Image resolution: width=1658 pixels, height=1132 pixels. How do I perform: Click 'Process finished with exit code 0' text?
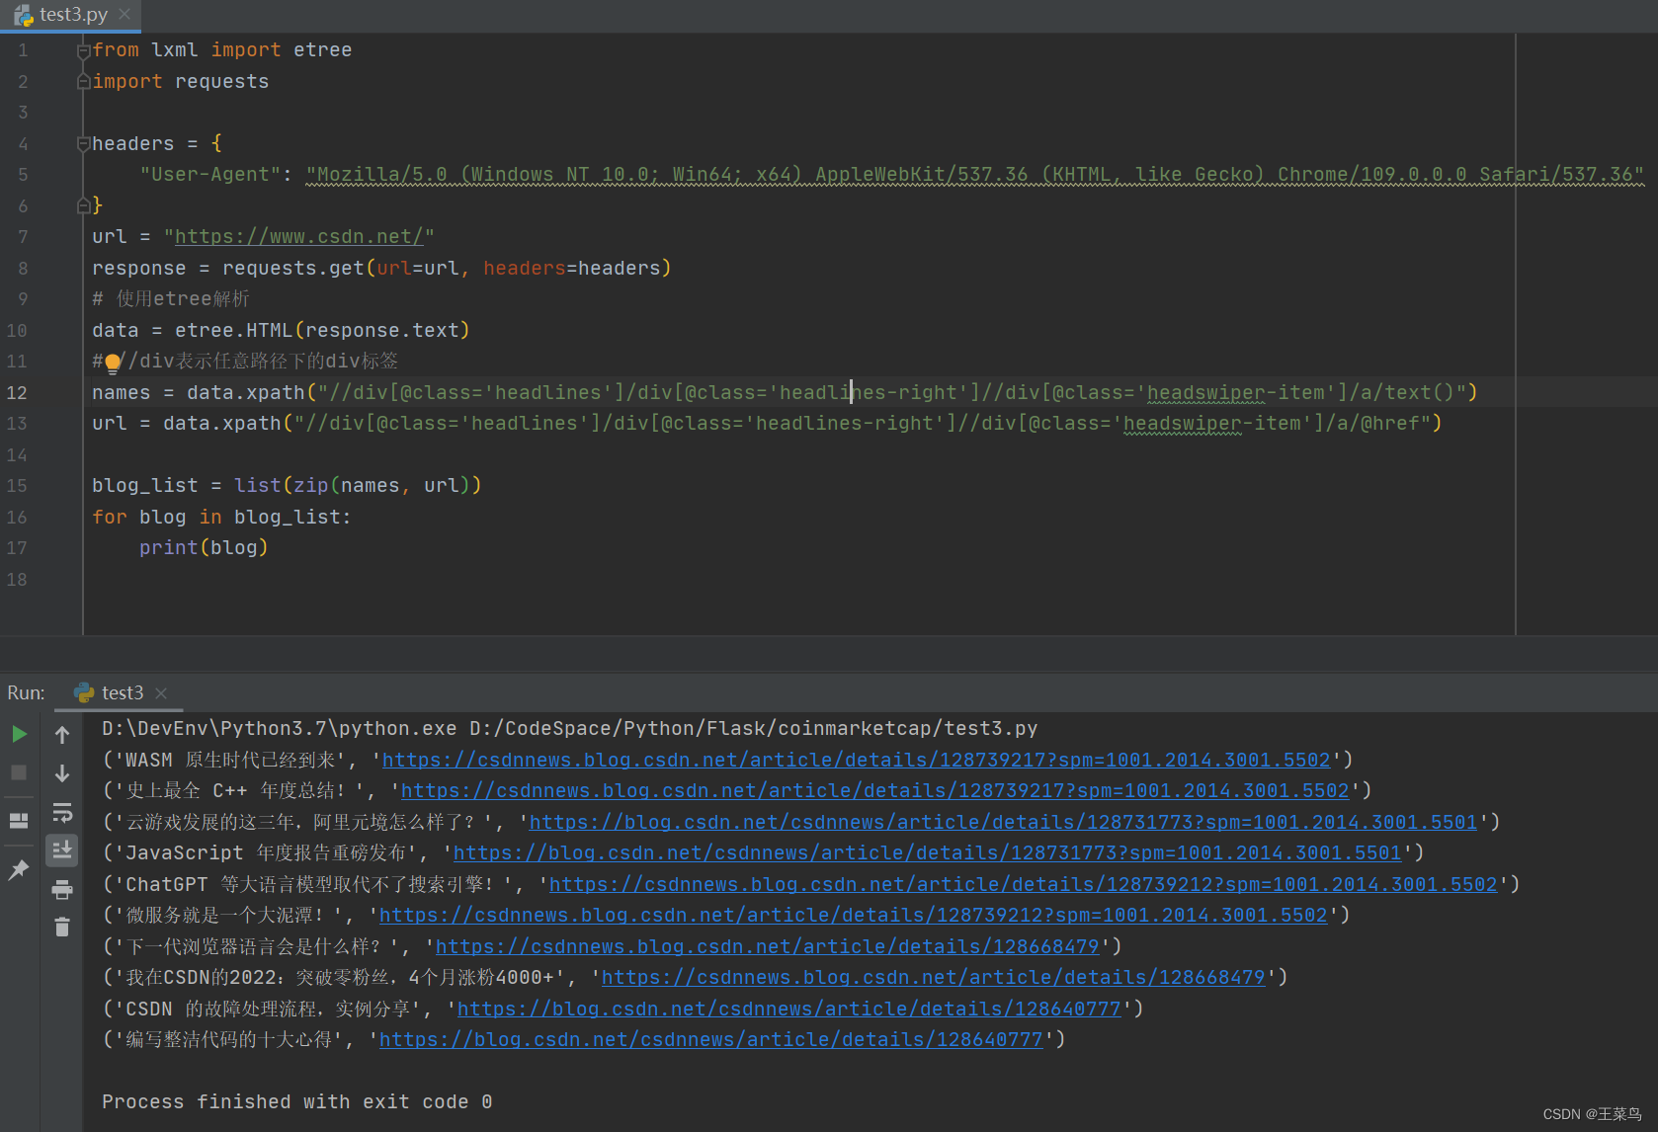pos(296,1102)
